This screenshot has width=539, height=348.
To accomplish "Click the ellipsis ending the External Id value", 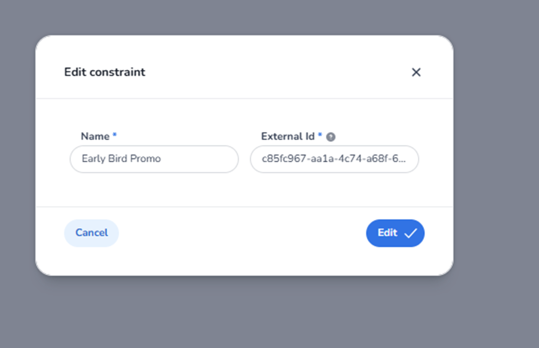I will click(403, 160).
